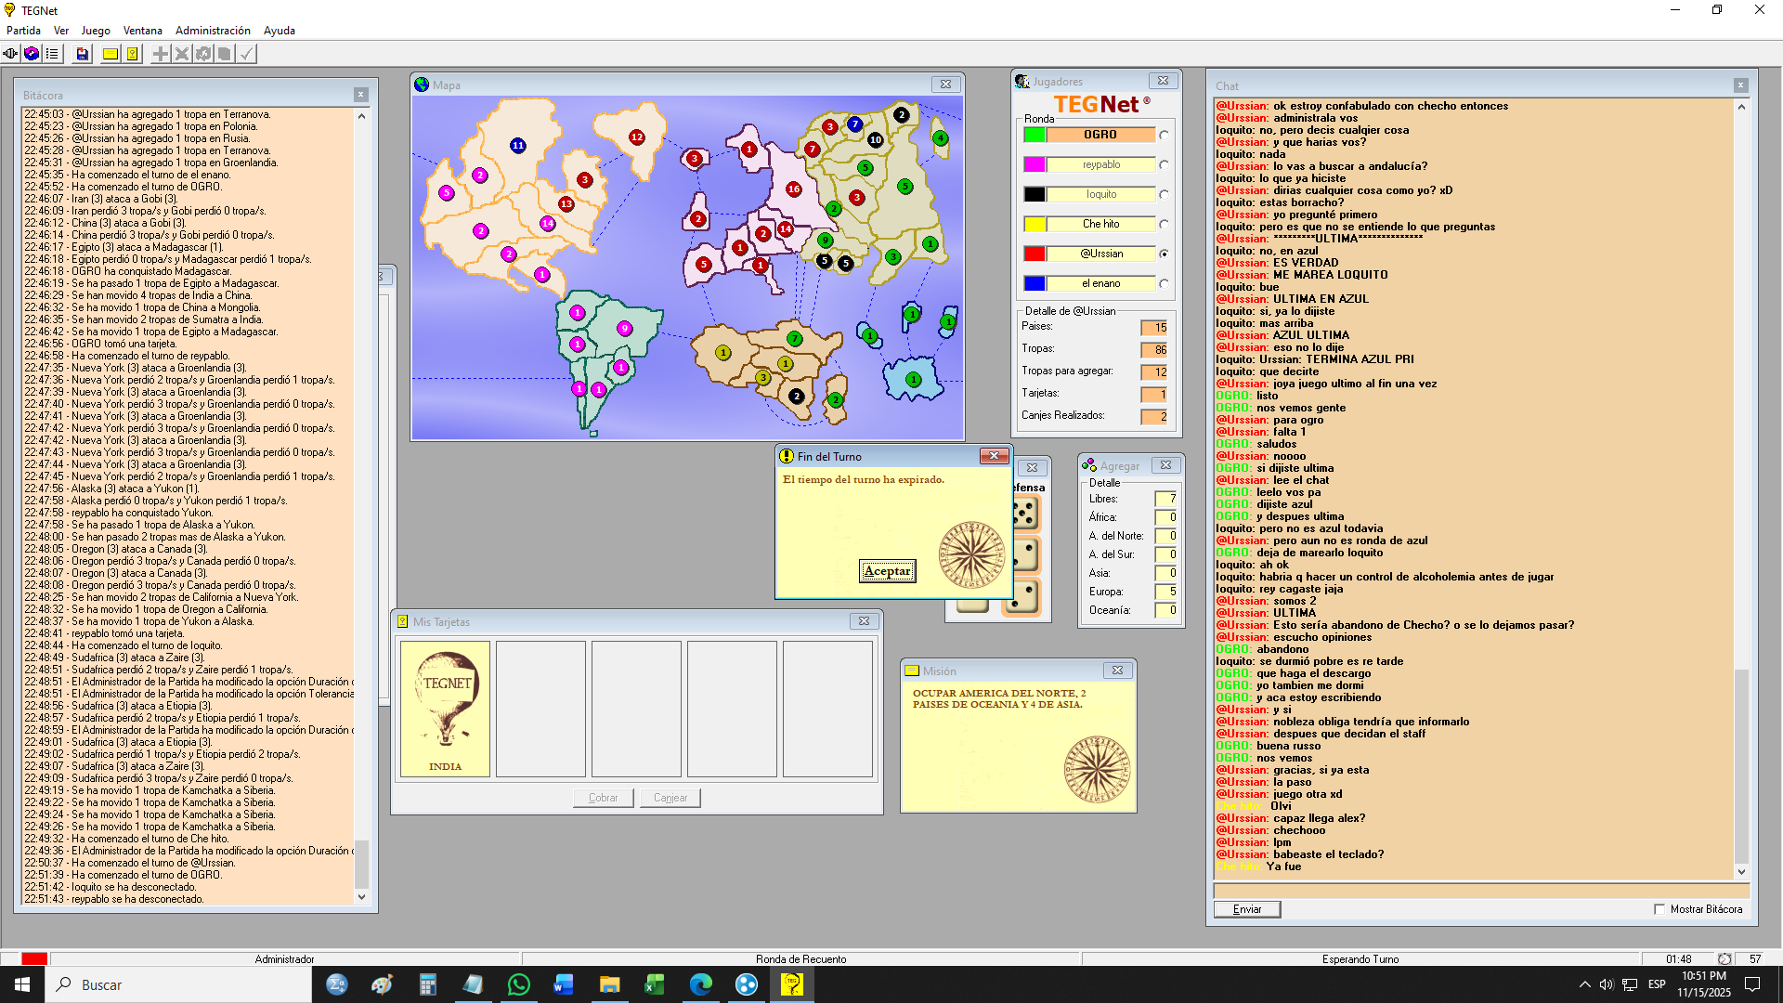This screenshot has height=1003, width=1783.
Task: Click the Enviar chat button
Action: (x=1246, y=909)
